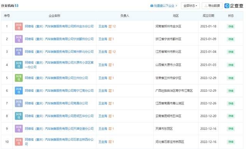Click date cell 2022-12-26

point(208,103)
